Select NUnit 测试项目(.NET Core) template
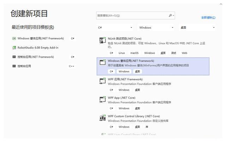This screenshot has width=226, height=142. click(153, 46)
